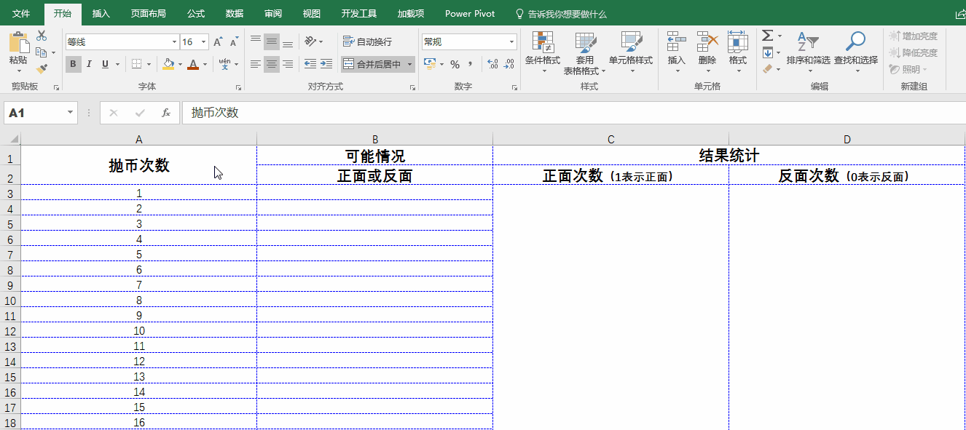Click the Fill down-arrow icon
This screenshot has width=966, height=430.
pos(768,52)
